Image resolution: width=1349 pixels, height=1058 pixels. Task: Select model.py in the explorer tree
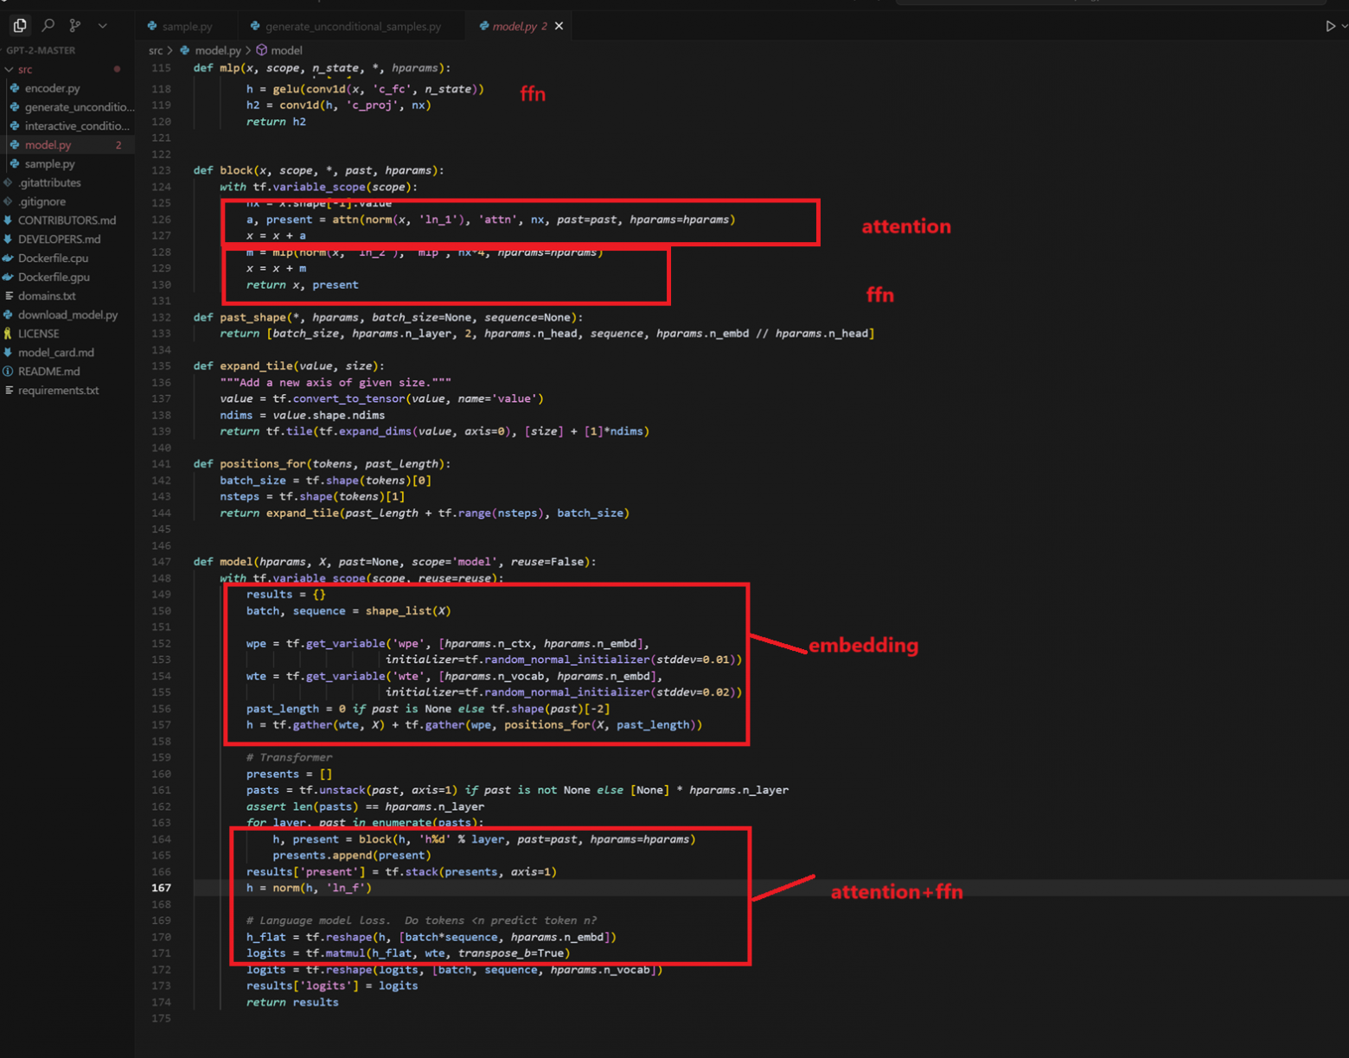tap(67, 145)
